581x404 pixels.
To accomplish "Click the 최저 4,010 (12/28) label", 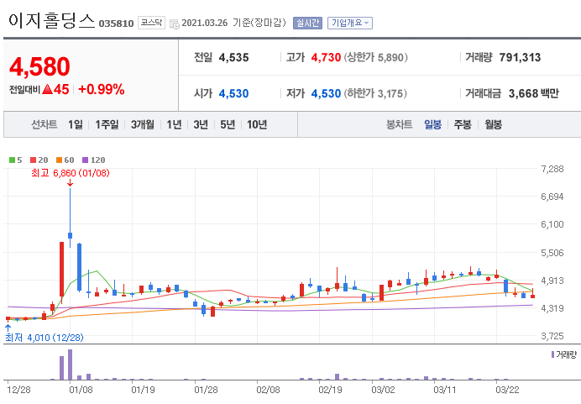I will [x=44, y=338].
